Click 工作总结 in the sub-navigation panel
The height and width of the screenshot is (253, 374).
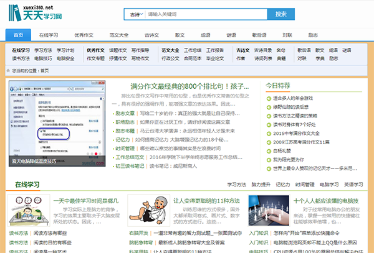click(193, 50)
